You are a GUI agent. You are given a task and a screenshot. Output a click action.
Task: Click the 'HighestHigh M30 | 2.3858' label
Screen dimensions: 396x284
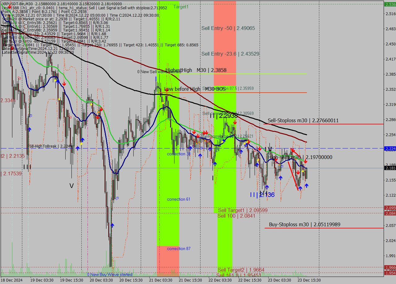point(196,70)
